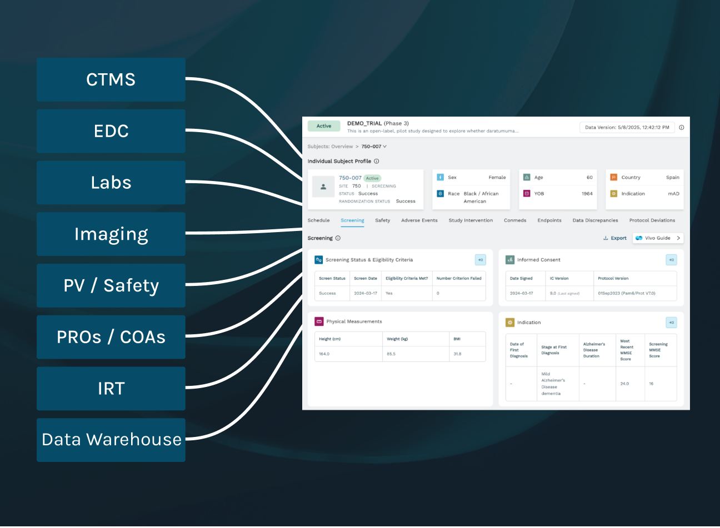Viewport: 720px width, 528px height.
Task: Go to the Conmeds tab
Action: coord(515,220)
